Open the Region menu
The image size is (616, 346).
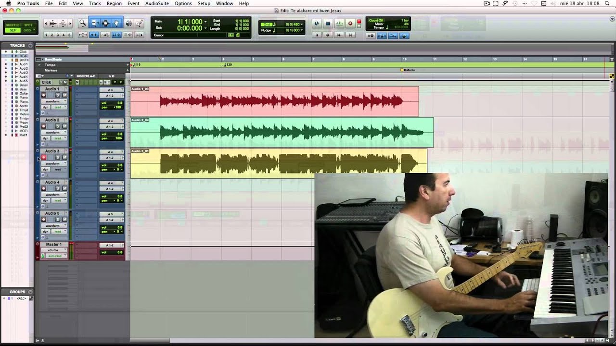tap(114, 3)
